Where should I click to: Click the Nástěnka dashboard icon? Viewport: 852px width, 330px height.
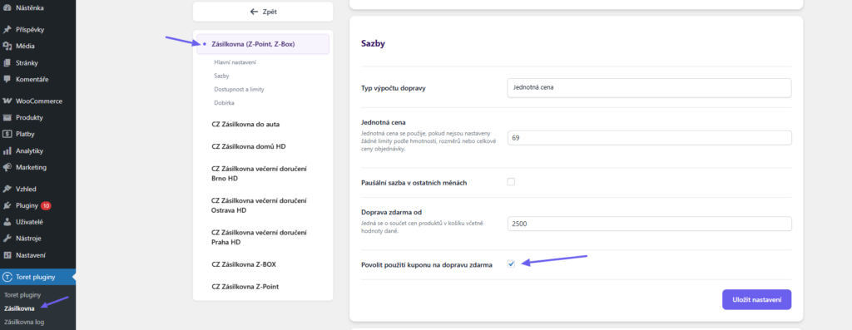click(7, 8)
